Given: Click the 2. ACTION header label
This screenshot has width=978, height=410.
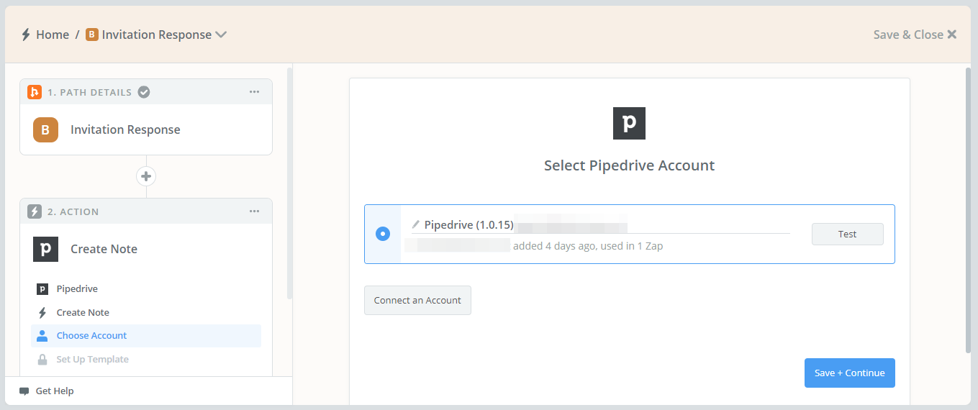Looking at the screenshot, I should coord(73,212).
